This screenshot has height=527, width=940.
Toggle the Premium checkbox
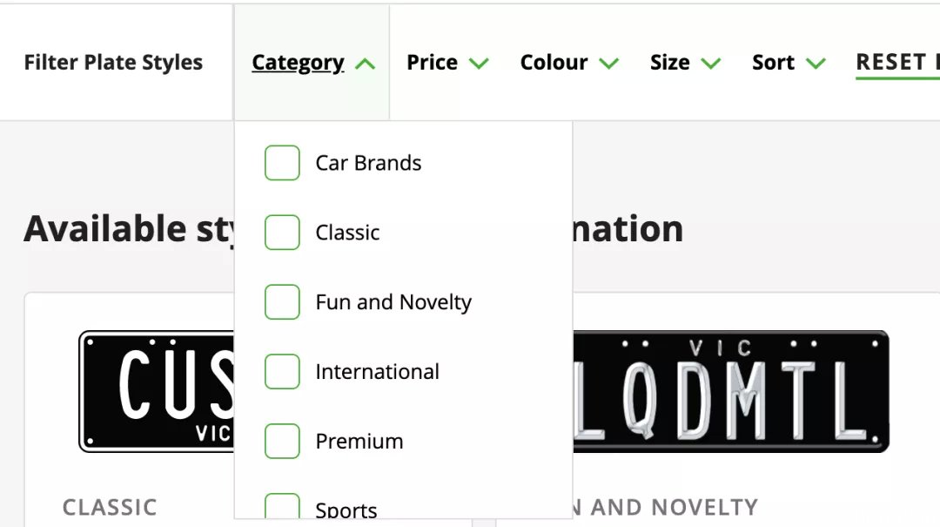[282, 441]
